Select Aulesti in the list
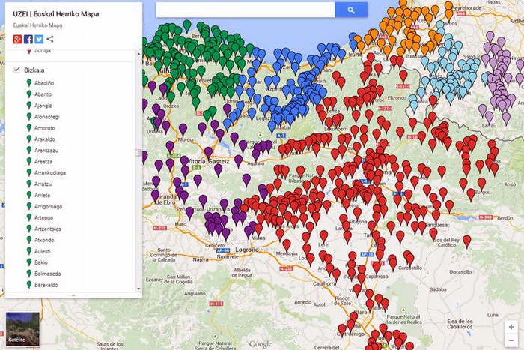Image resolution: width=524 pixels, height=350 pixels. pos(43,251)
